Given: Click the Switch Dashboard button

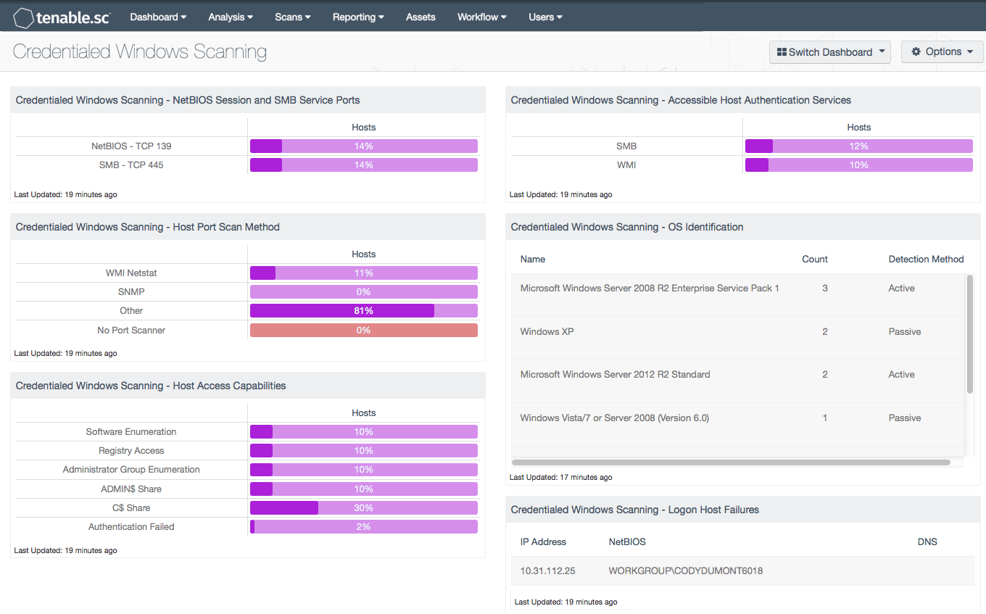Looking at the screenshot, I should 829,52.
